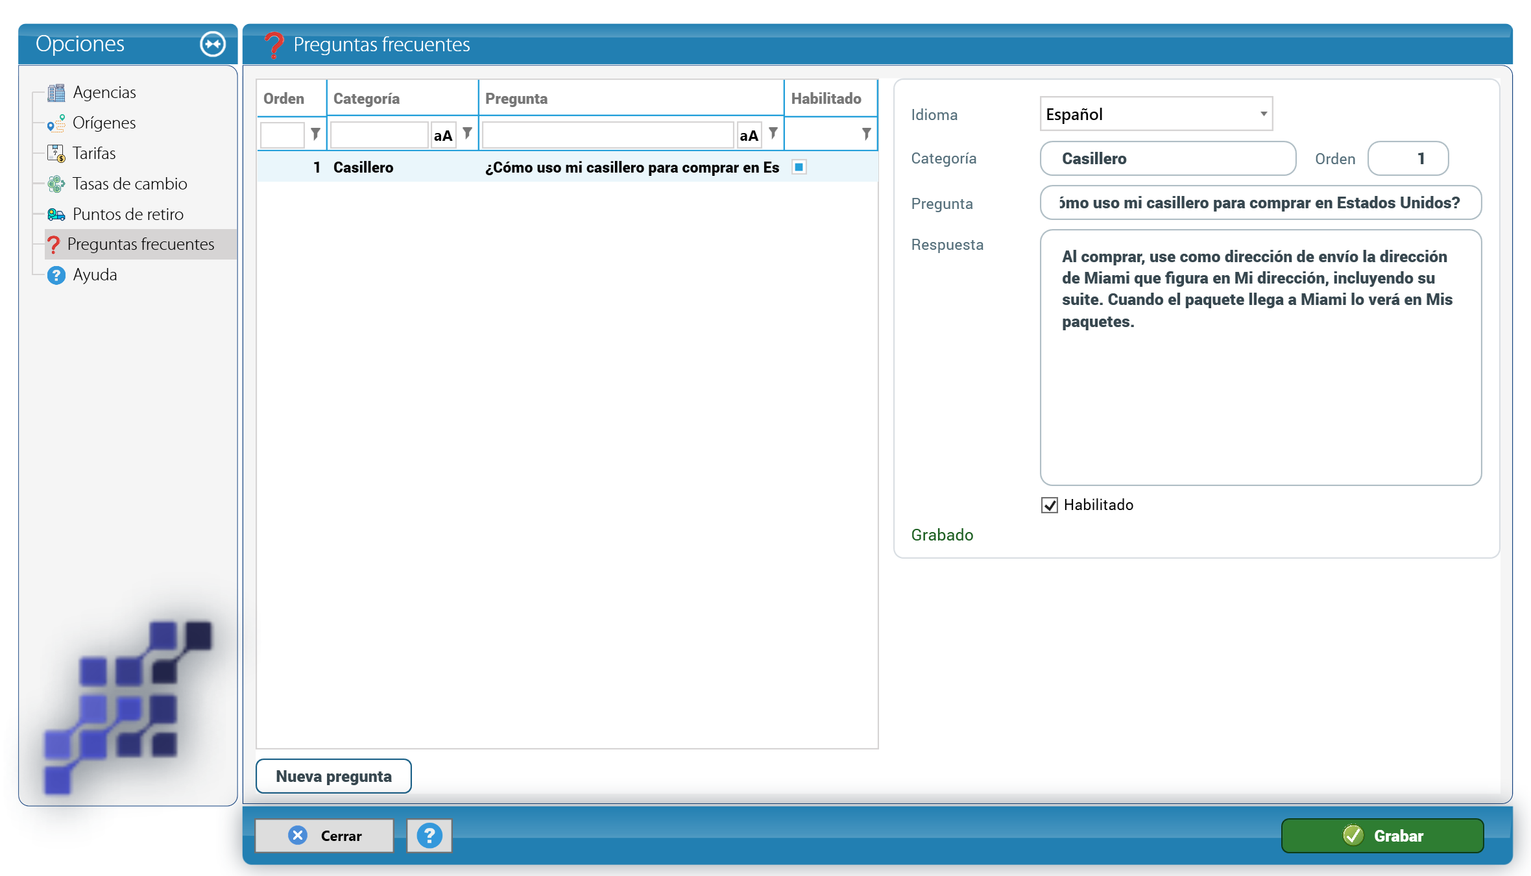Open Orígenes in the options tree

[x=104, y=123]
